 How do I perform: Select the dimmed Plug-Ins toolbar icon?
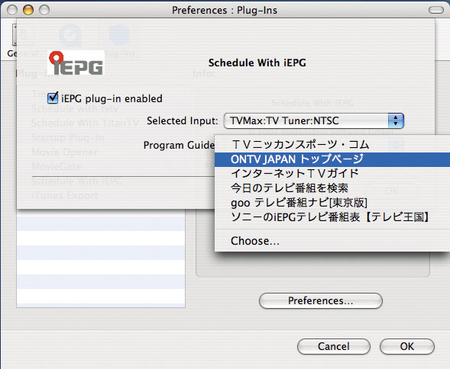(x=120, y=41)
